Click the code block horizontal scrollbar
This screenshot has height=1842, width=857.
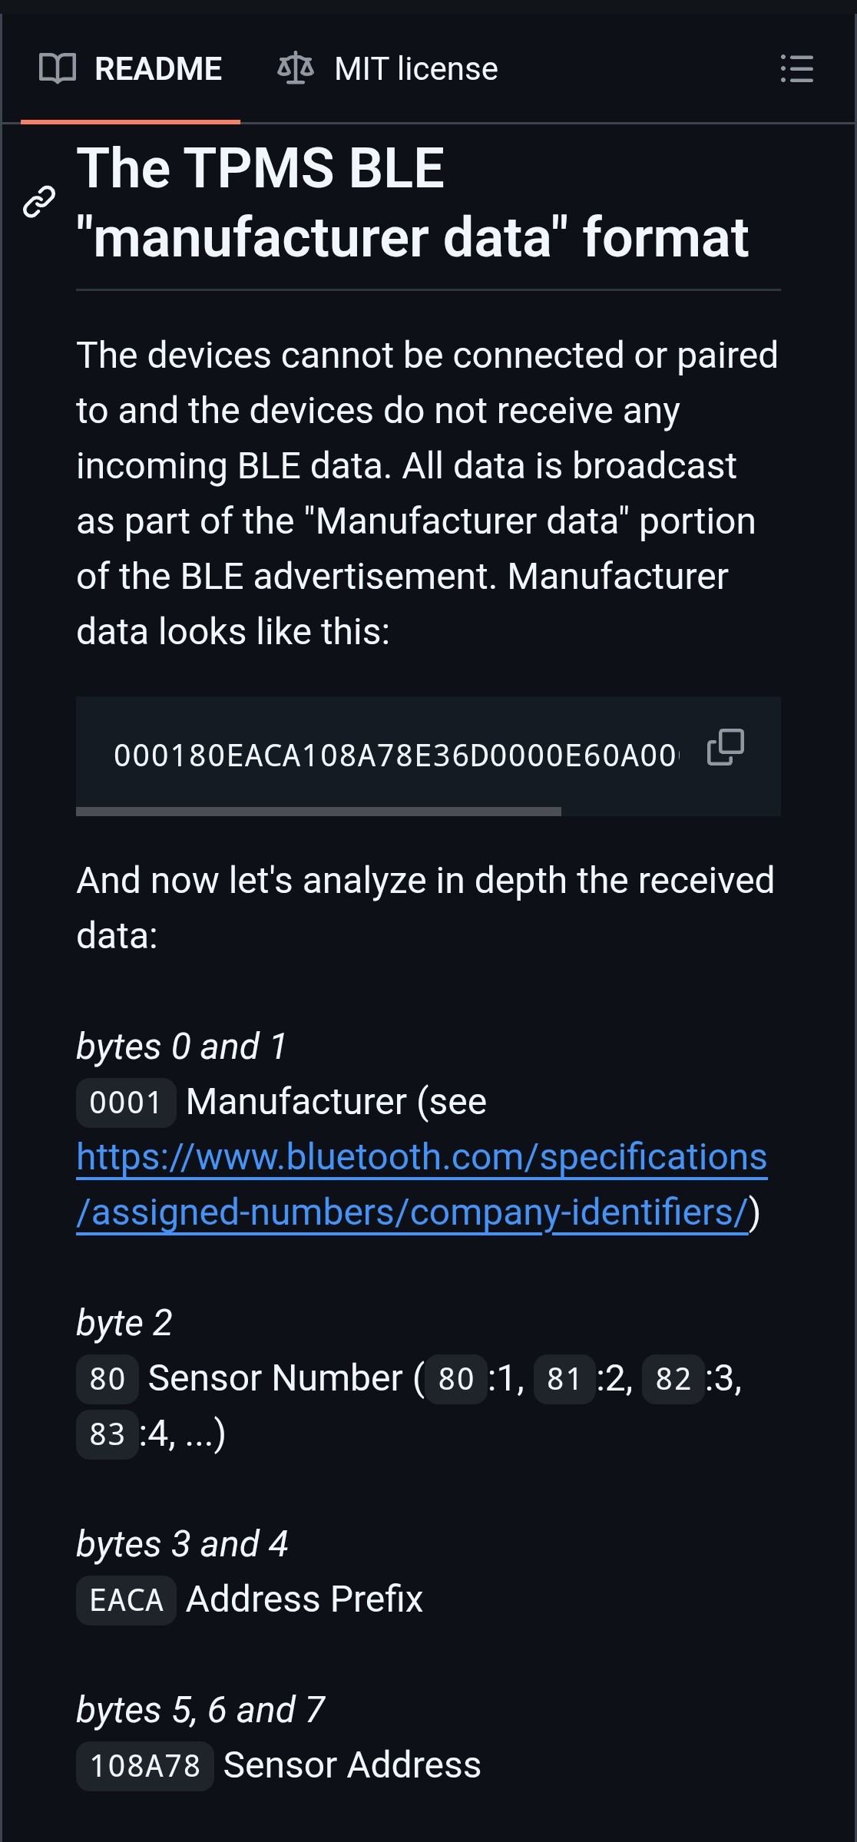[x=318, y=811]
